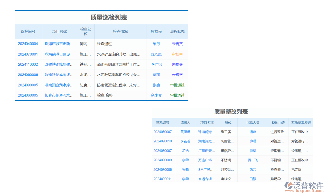Click the 检查情况 column header
Image resolution: width=327 pixels, height=196 pixels.
pyautogui.click(x=120, y=32)
